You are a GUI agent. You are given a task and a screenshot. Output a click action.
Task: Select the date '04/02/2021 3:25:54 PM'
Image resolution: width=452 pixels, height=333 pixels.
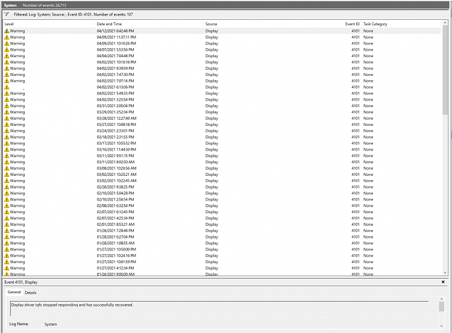click(115, 100)
